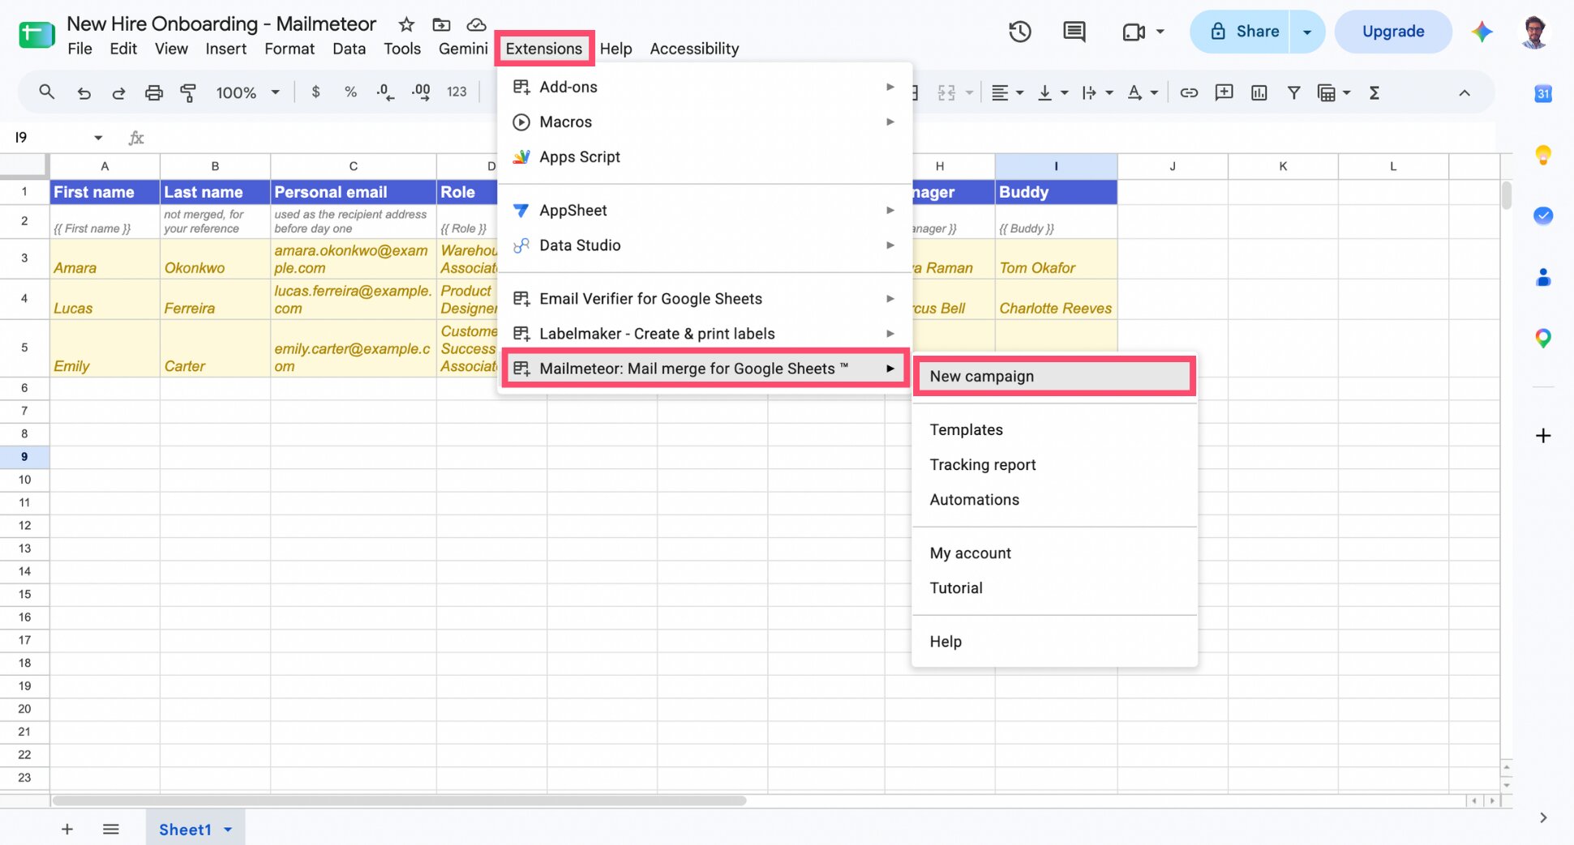Start a New campaign in Mailmeteor
The height and width of the screenshot is (845, 1574).
coord(1054,376)
